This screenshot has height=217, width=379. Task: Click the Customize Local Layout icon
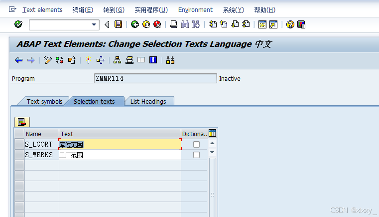(301, 24)
